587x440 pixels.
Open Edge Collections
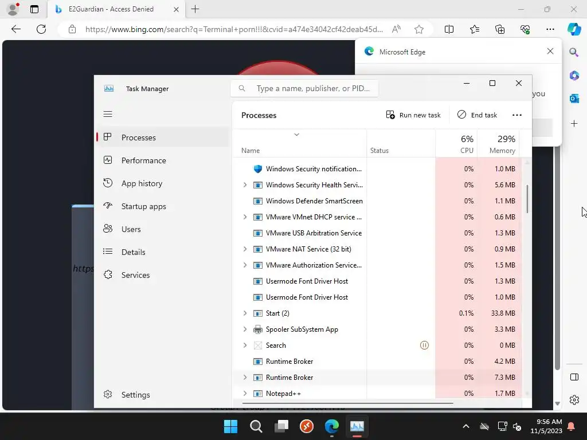click(500, 29)
